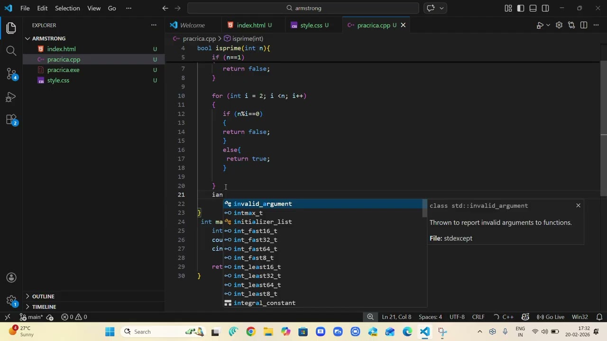Screen dimensions: 607x341
Task: Click the armstrong command center search box
Action: coord(303,8)
